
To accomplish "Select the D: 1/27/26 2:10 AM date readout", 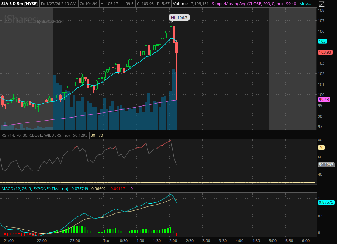I will coord(59,4).
